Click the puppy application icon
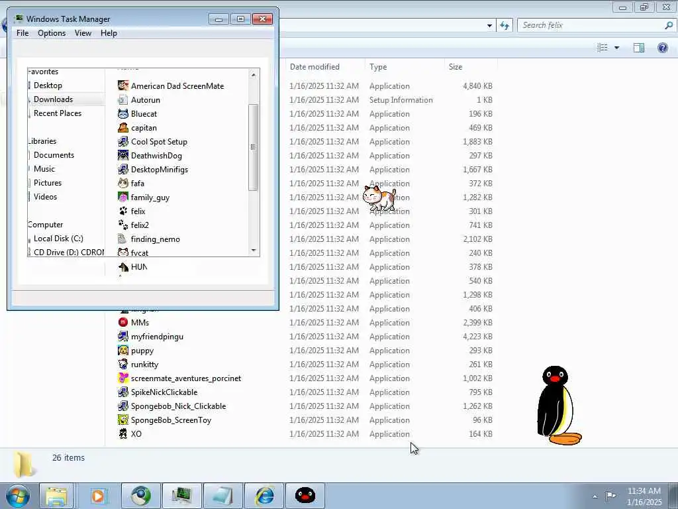Viewport: 678px width, 509px height. (x=123, y=350)
